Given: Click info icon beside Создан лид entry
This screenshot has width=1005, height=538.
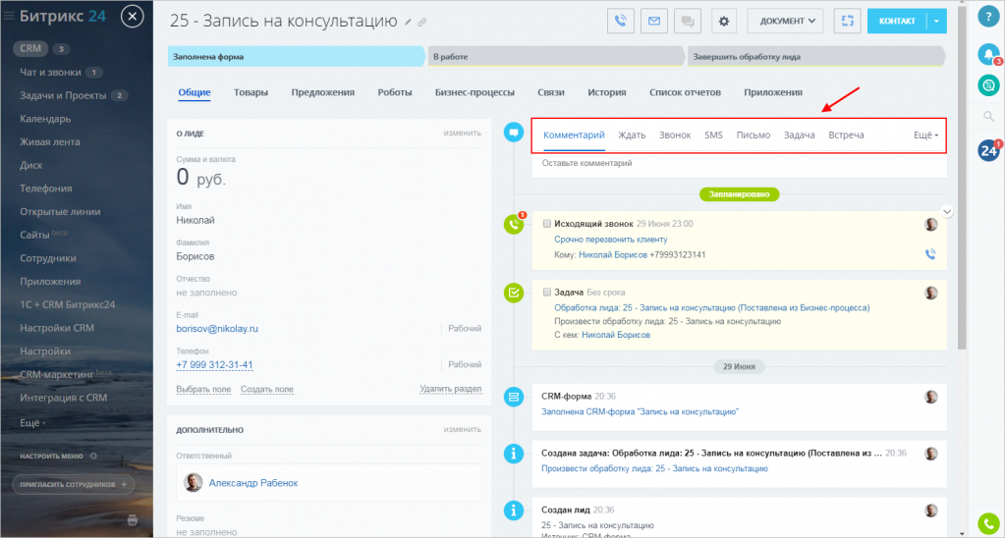Looking at the screenshot, I should 514,510.
